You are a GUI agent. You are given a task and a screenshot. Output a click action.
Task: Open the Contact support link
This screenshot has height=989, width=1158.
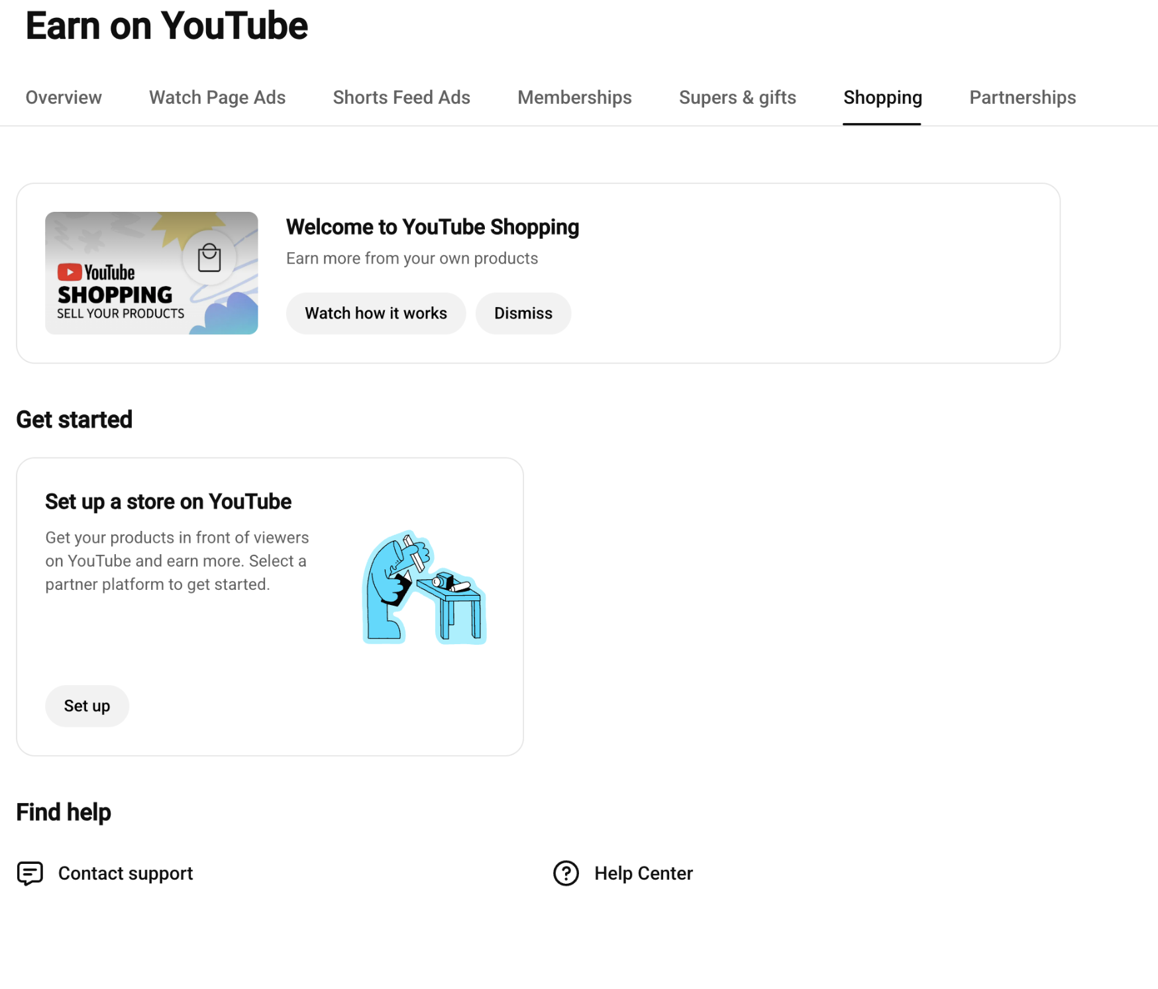(125, 873)
